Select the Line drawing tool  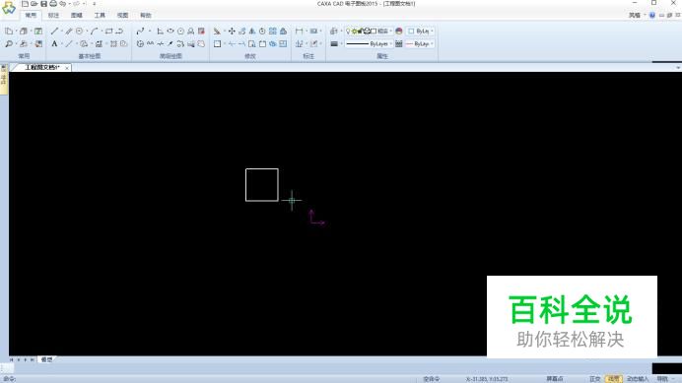[x=54, y=31]
